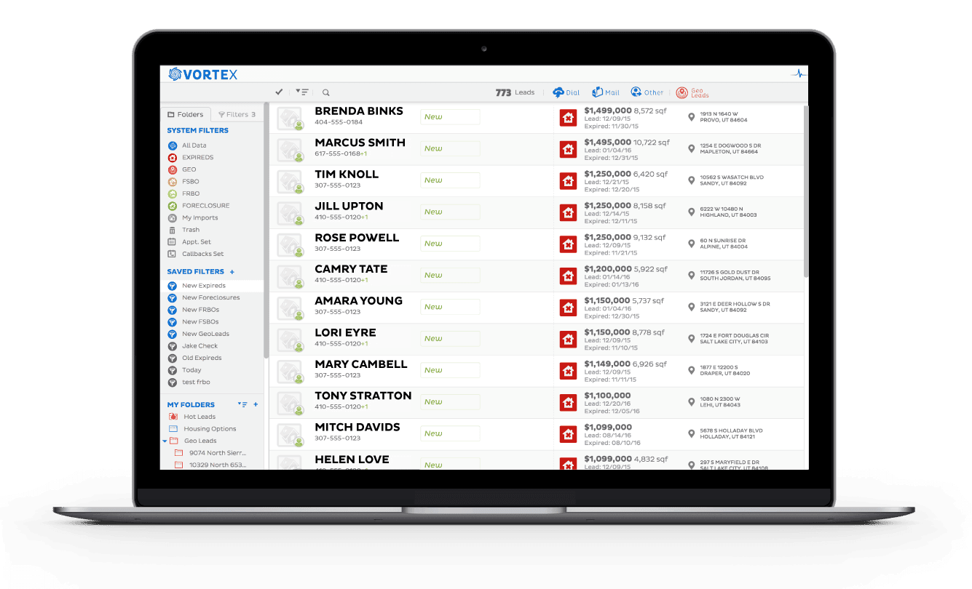972x589 pixels.
Task: Open the activity pulse icon
Action: pyautogui.click(x=799, y=73)
